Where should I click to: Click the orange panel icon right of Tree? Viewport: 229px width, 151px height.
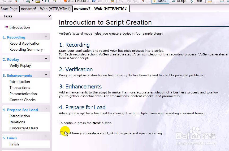pos(210,1)
